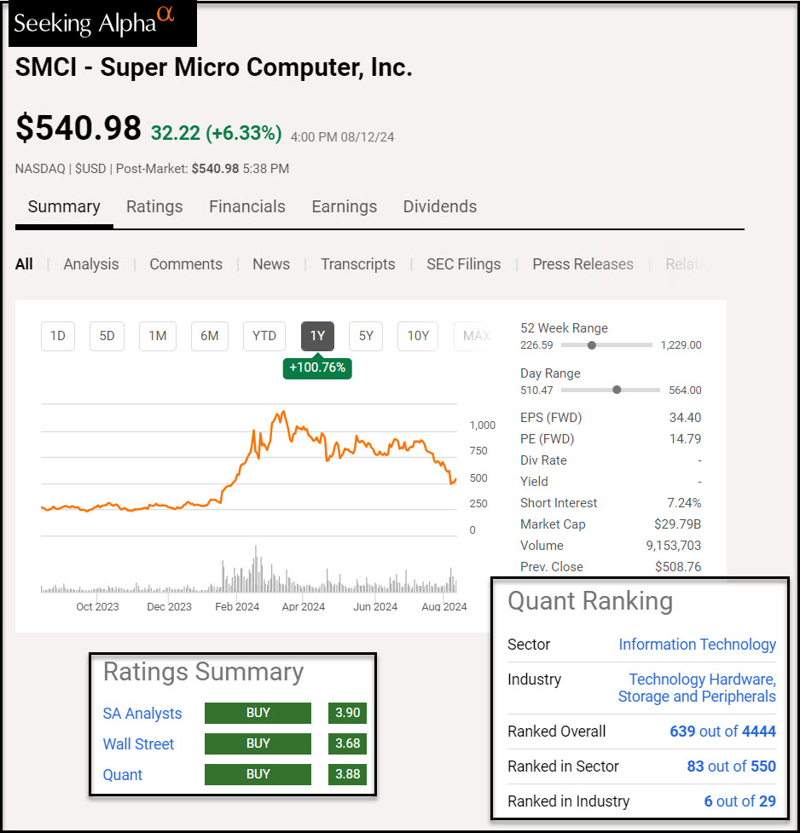Open the SA Analysts rating link
Viewport: 800px width, 833px height.
pos(142,714)
